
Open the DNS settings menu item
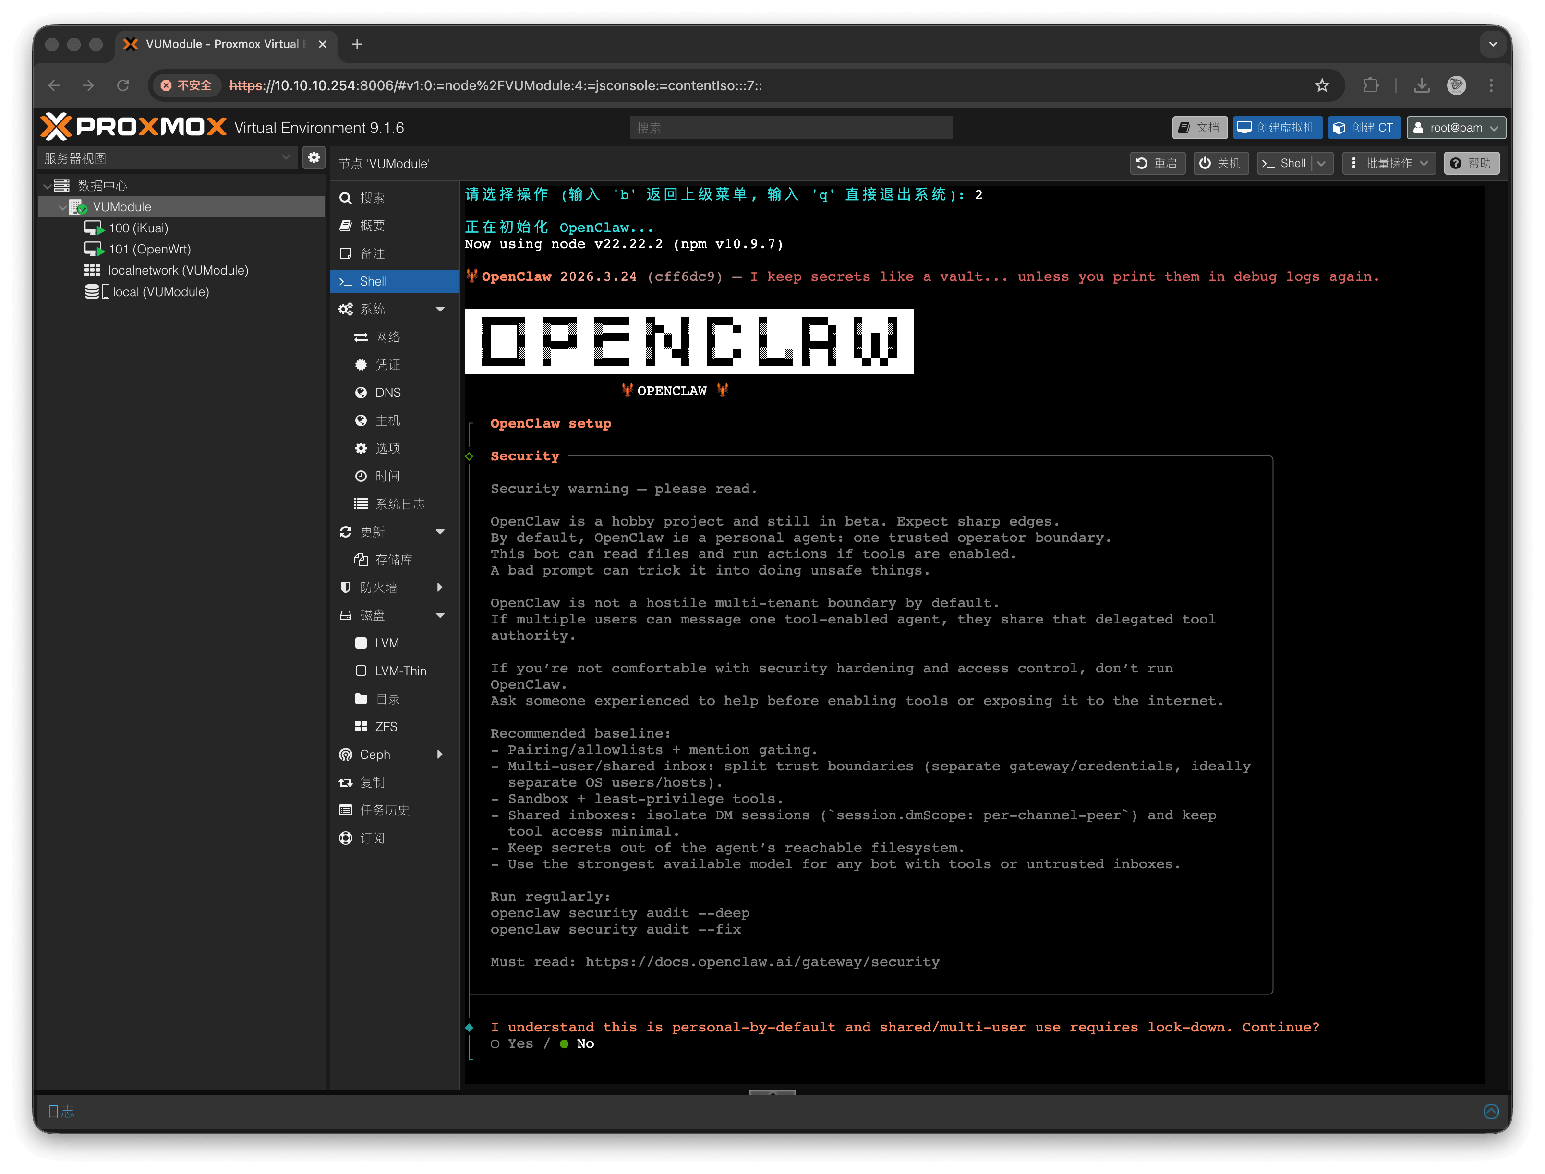(x=388, y=393)
